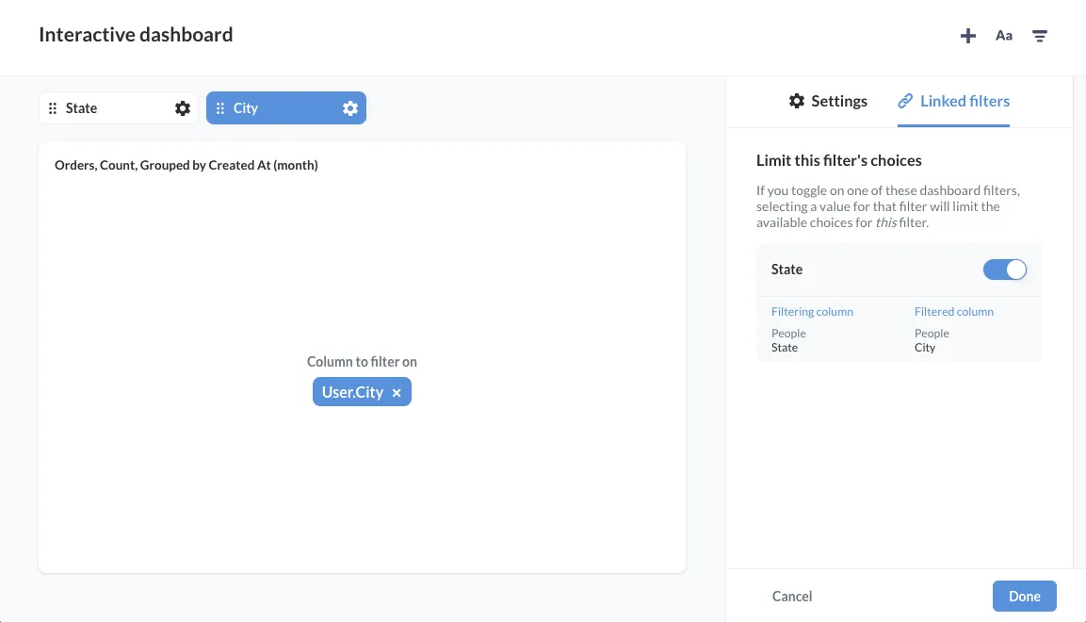Screen dimensions: 1086x622
Task: Click the add filter icon in header
Action: [x=1040, y=36]
